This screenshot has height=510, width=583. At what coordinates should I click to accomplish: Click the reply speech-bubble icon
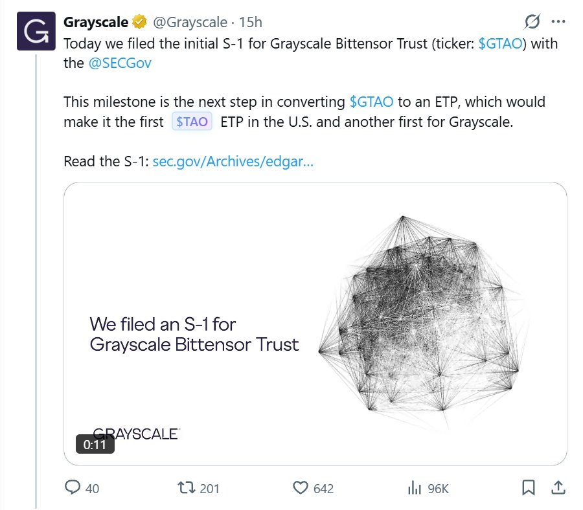73,487
